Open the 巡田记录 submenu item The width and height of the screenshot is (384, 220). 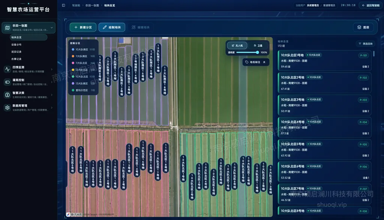[x=16, y=52]
